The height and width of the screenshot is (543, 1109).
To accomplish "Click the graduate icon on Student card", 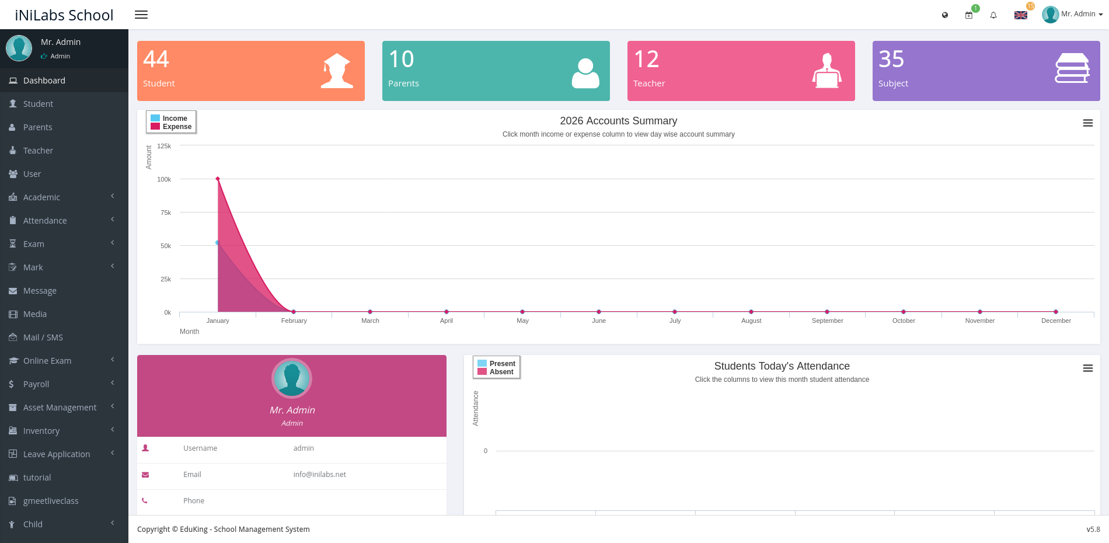I will [337, 71].
